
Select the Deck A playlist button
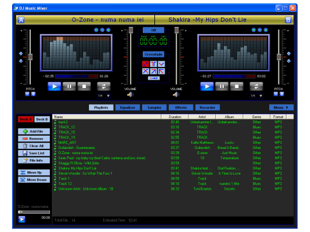click(26, 119)
